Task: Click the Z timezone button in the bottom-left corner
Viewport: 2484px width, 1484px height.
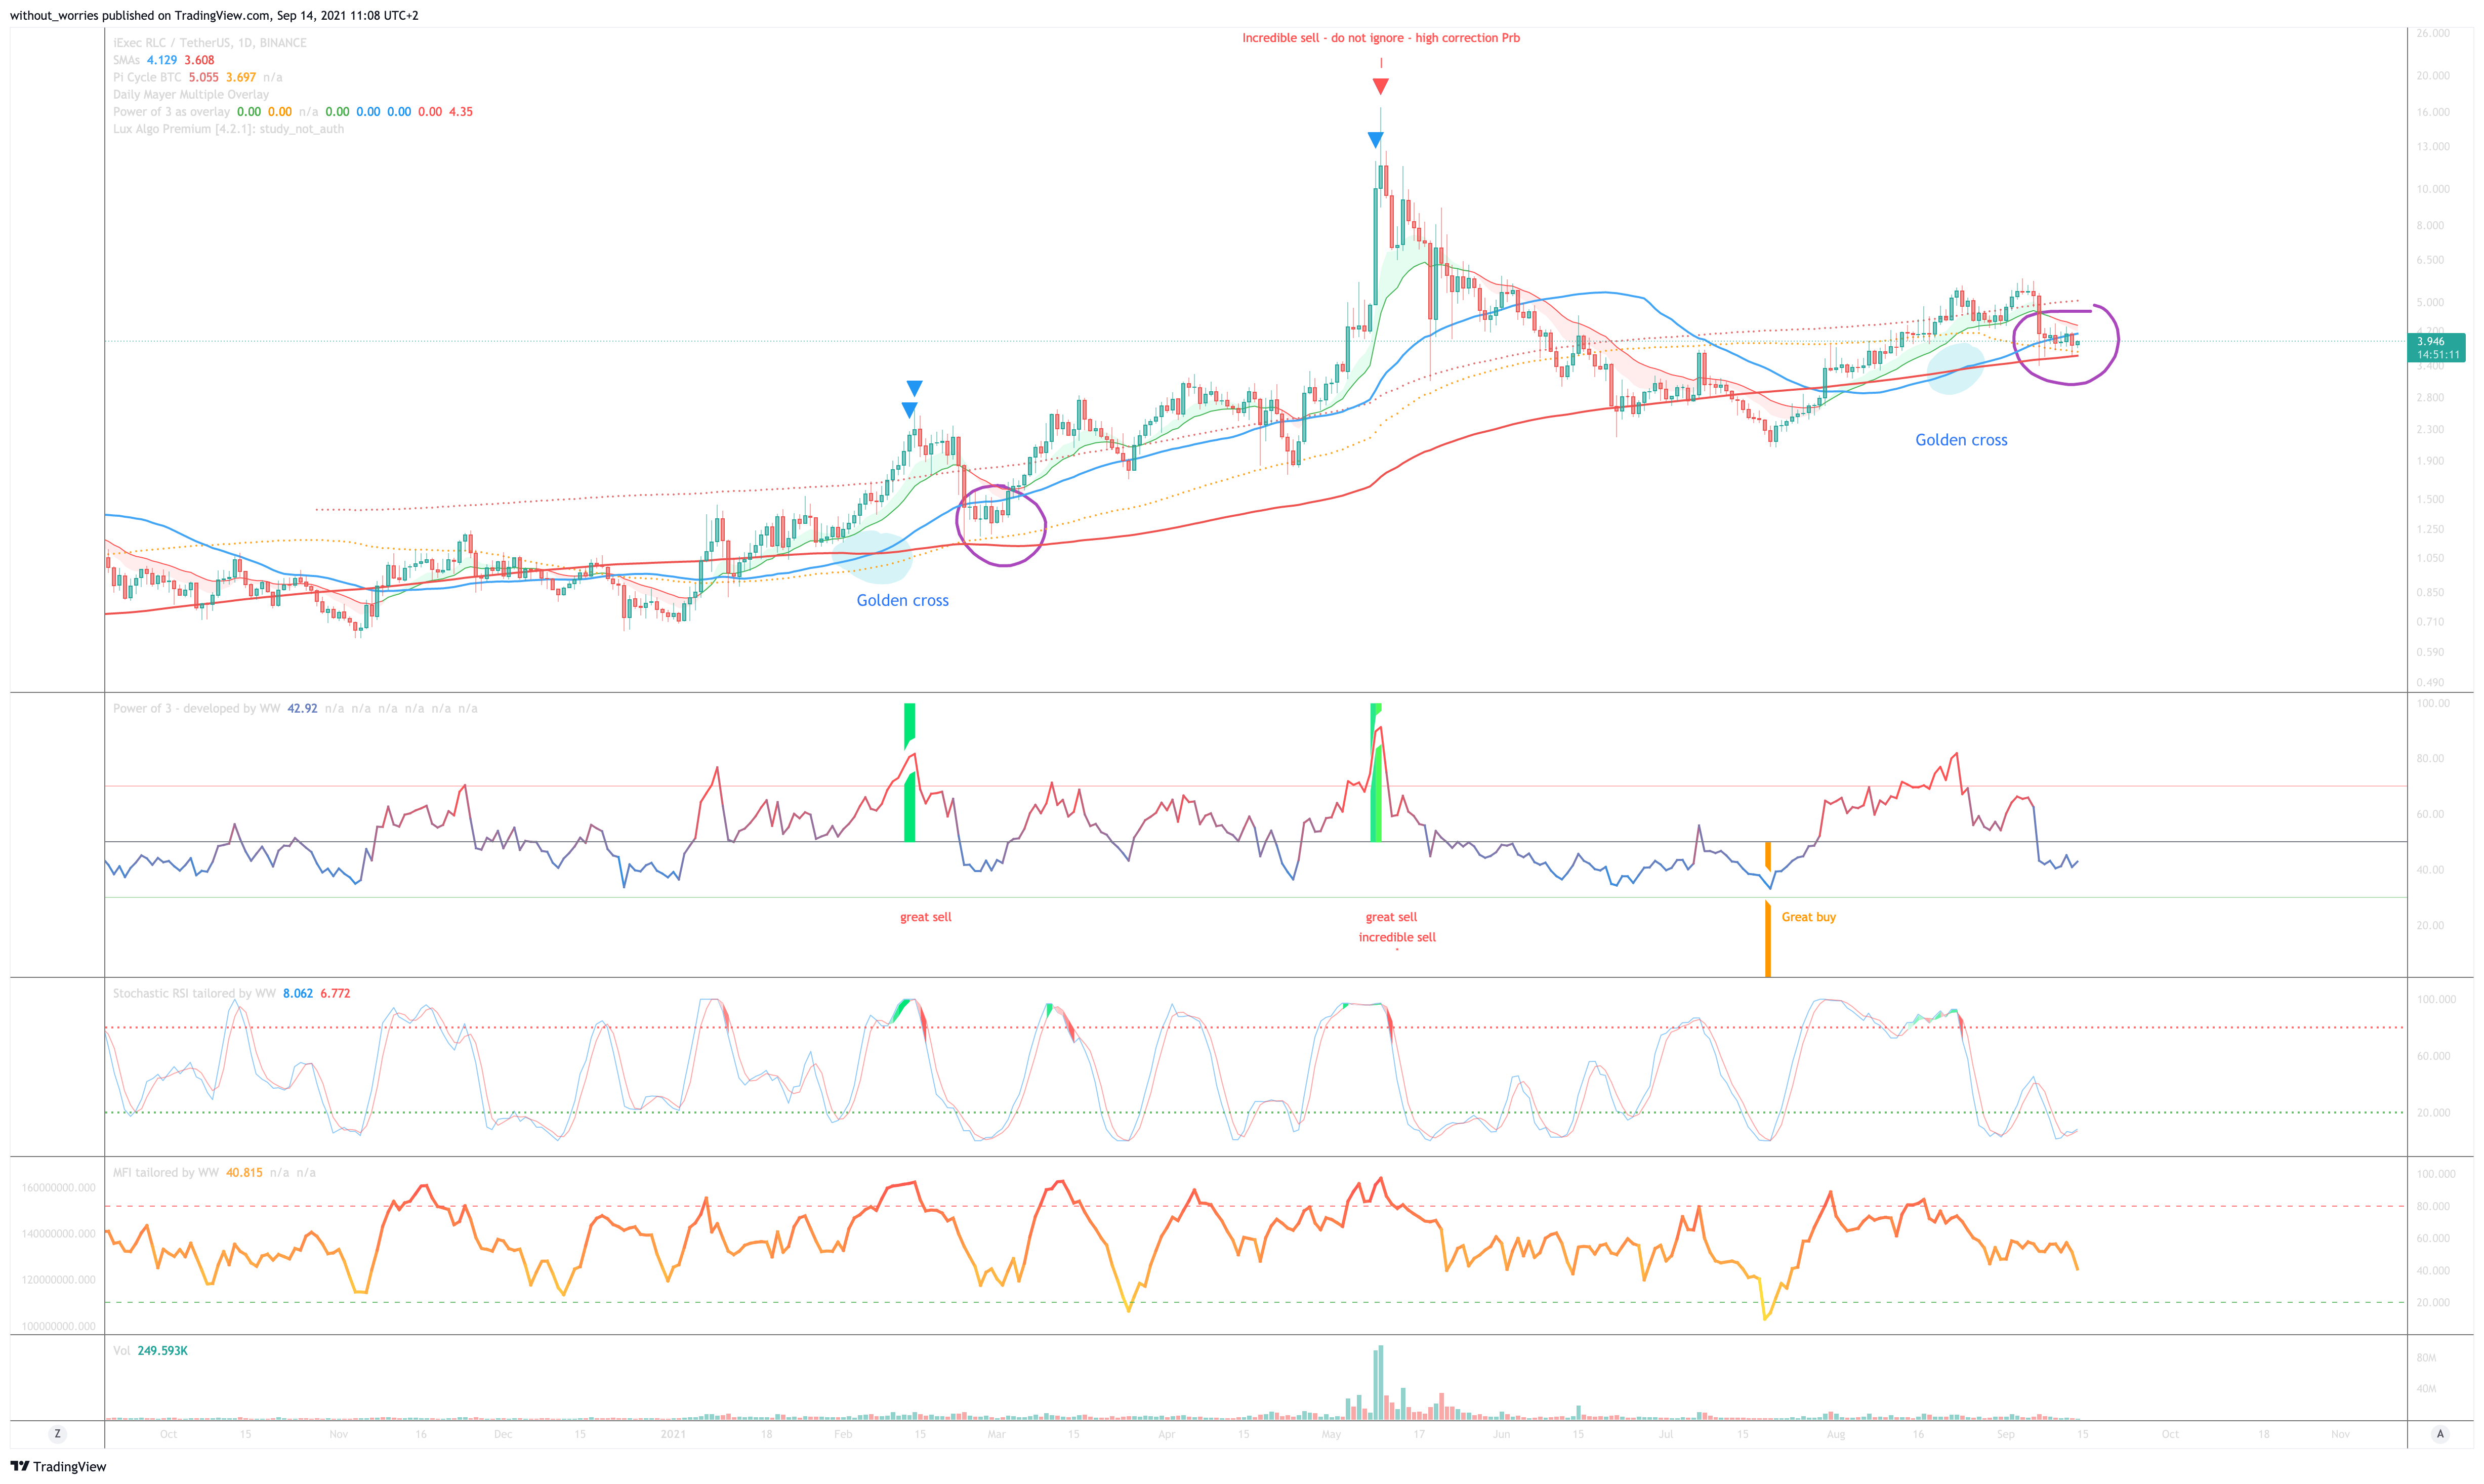Action: point(57,1434)
